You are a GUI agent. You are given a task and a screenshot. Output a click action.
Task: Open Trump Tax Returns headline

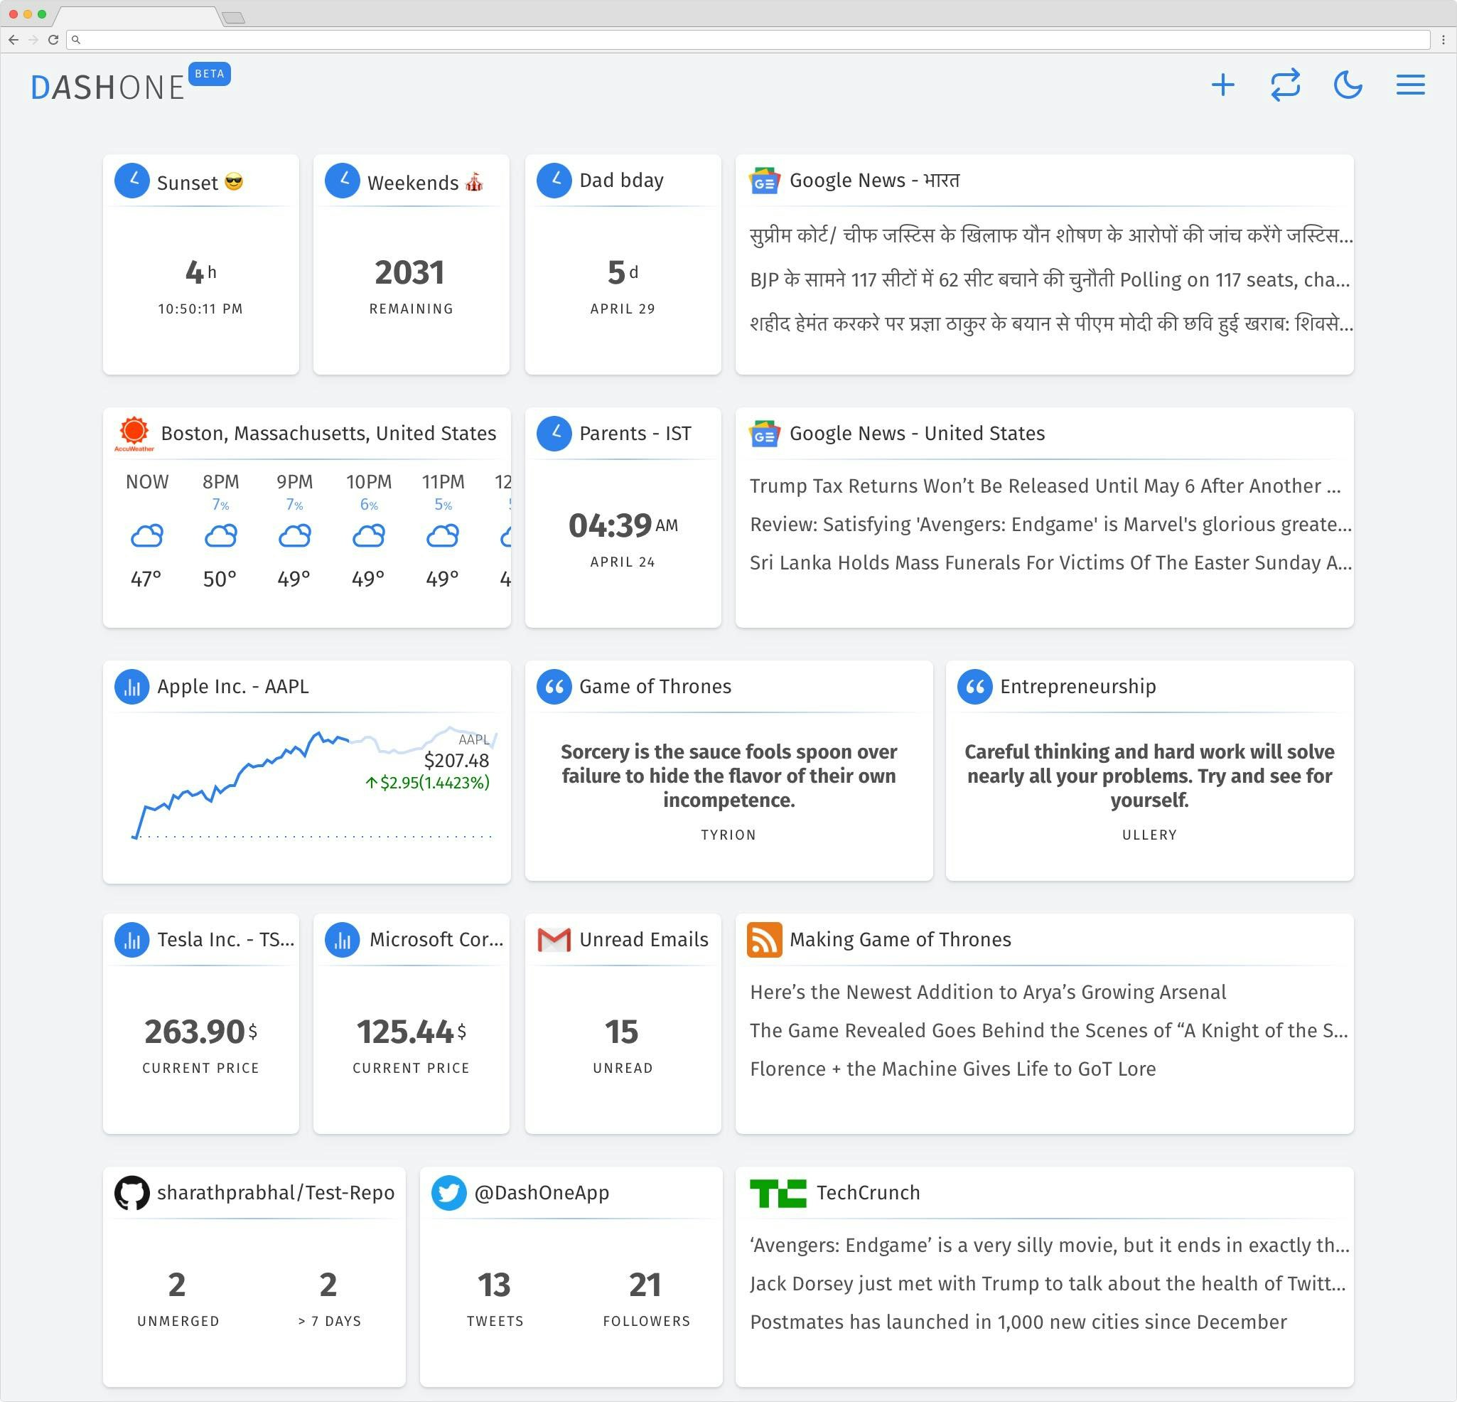click(1045, 486)
